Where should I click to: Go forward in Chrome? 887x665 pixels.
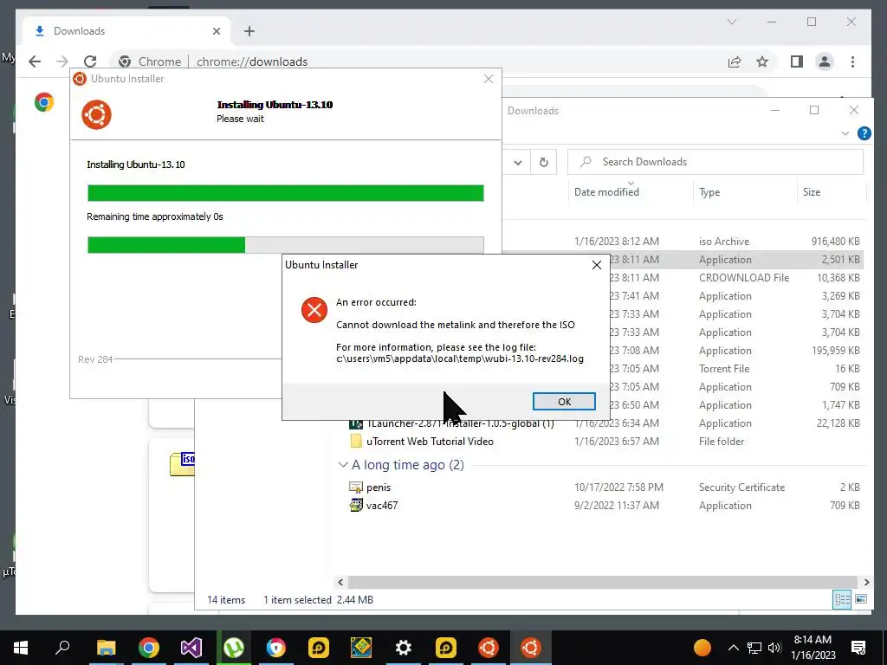[62, 61]
